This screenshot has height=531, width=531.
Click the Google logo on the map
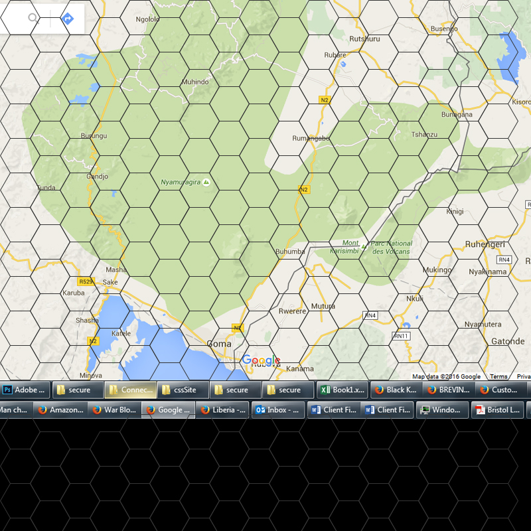pyautogui.click(x=261, y=360)
